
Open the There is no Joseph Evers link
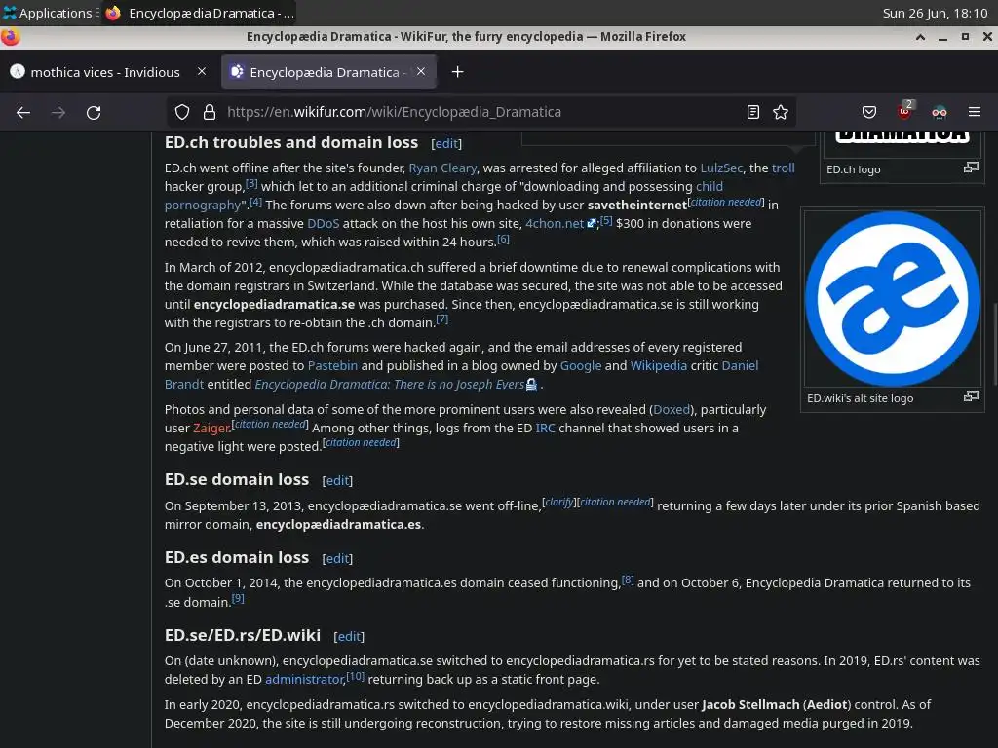396,384
